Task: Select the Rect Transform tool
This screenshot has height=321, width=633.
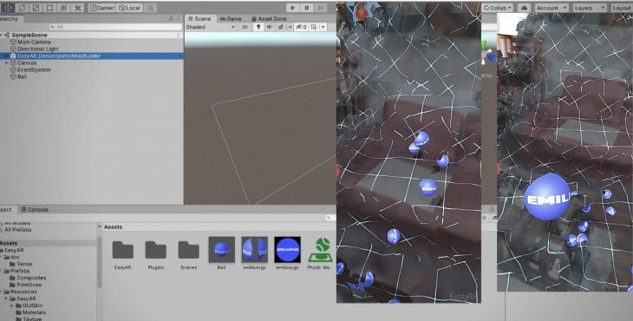Action: 49,8
